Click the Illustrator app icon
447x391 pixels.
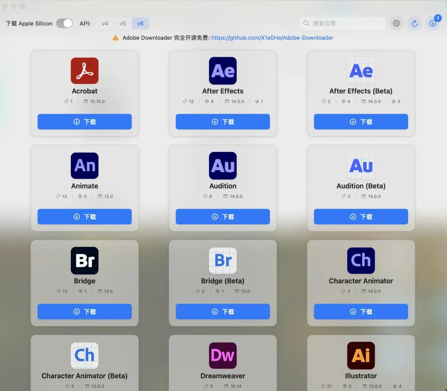pos(361,355)
